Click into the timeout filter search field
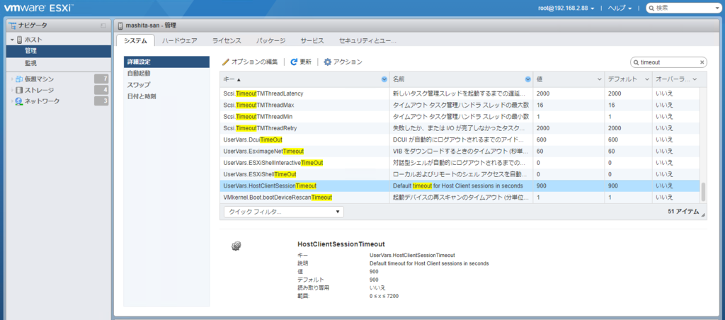The image size is (725, 320). pyautogui.click(x=668, y=62)
